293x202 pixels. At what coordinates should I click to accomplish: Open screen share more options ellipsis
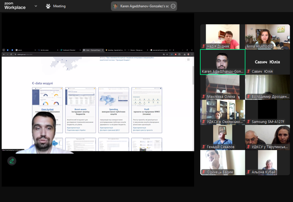coord(173,6)
